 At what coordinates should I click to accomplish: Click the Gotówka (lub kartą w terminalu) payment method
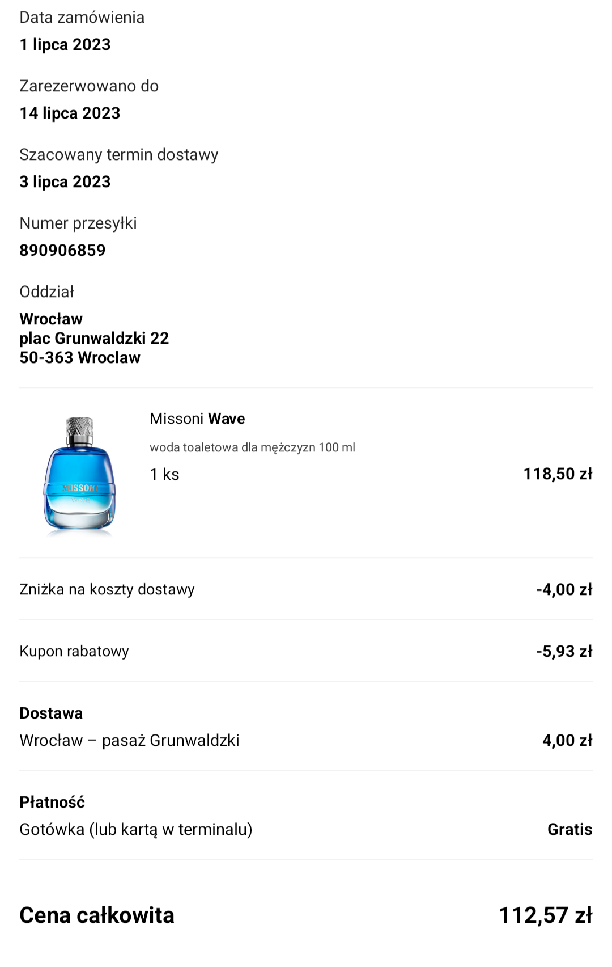[x=136, y=829]
